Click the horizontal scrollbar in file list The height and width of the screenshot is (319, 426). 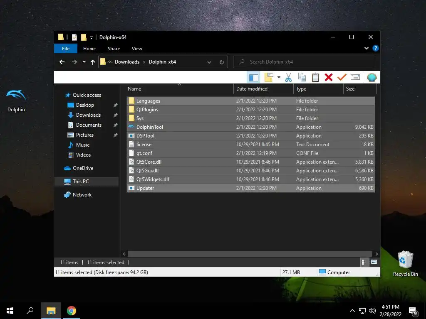tap(250, 254)
